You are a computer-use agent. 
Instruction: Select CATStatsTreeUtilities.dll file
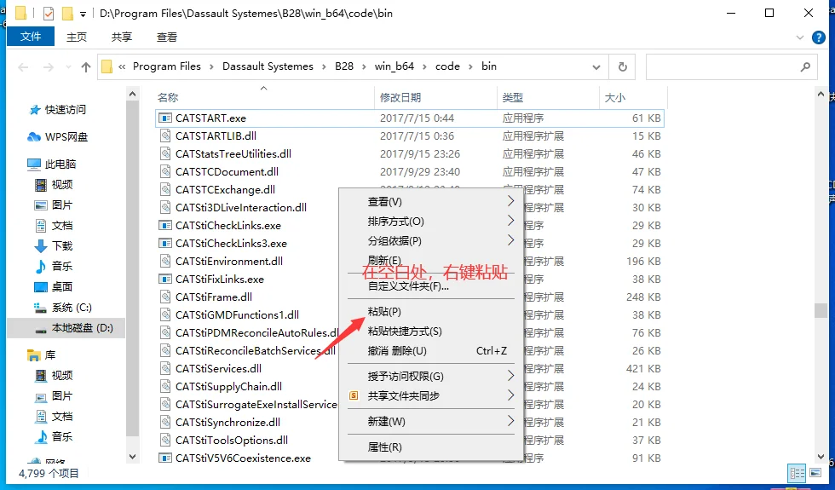point(233,154)
